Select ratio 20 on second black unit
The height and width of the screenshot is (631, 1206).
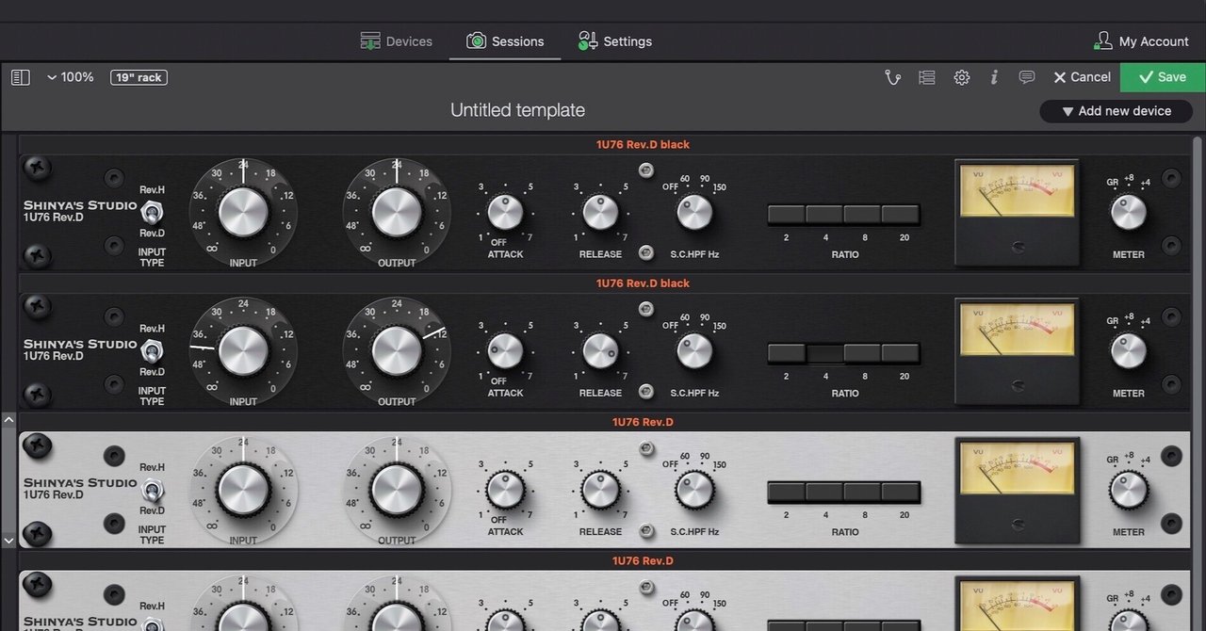(901, 353)
